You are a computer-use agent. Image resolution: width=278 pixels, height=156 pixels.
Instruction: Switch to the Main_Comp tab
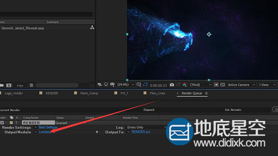(89, 93)
